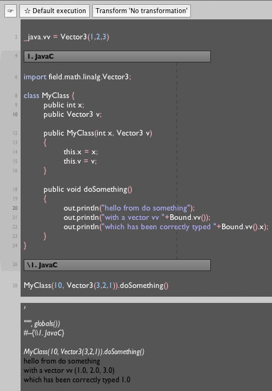Click line number 4 gutter beside JavaC header
The height and width of the screenshot is (391, 272).
point(16,56)
